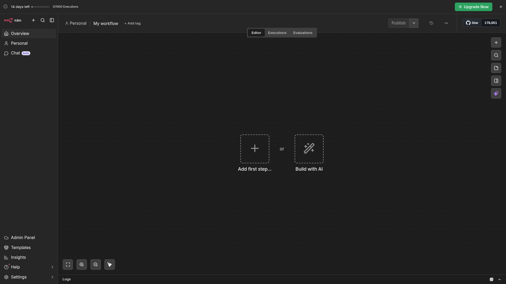Screen dimensions: 506x284
Task: Click the tidy up nodes icon
Action: click(x=110, y=265)
